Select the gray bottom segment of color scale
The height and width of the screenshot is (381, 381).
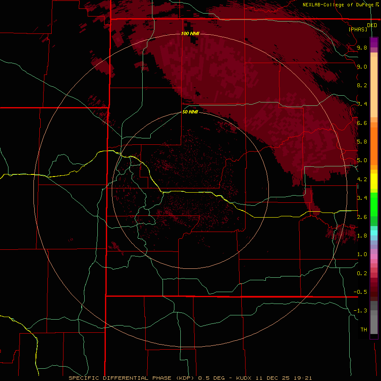(374, 322)
